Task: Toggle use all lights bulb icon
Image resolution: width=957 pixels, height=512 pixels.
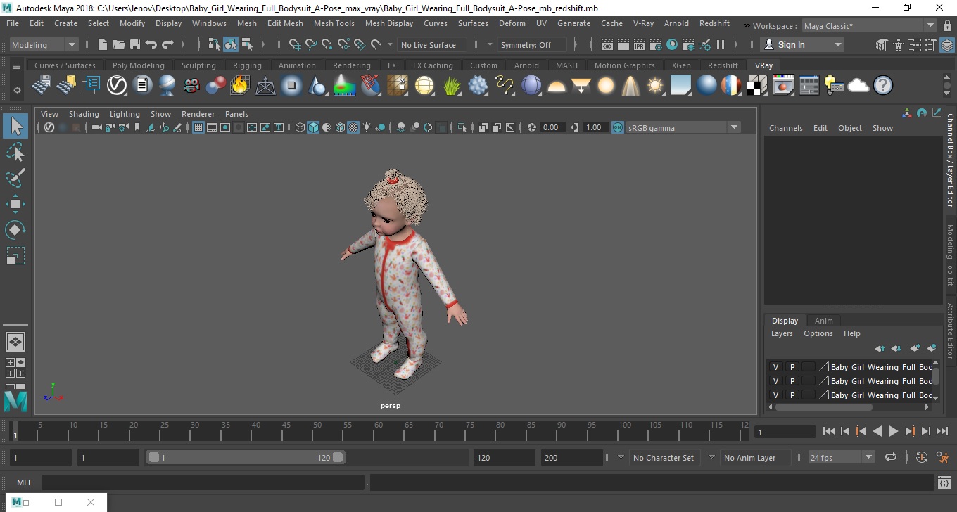Action: 367,127
